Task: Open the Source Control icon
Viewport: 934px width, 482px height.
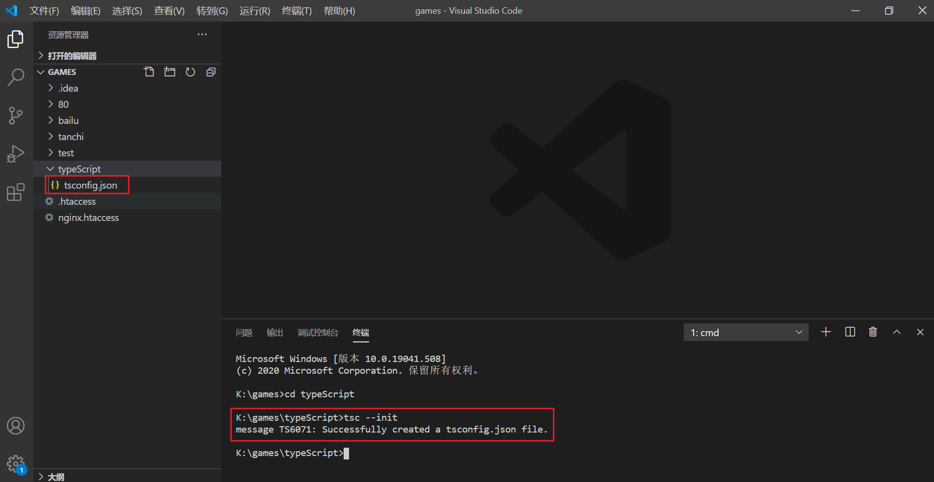Action: (16, 116)
